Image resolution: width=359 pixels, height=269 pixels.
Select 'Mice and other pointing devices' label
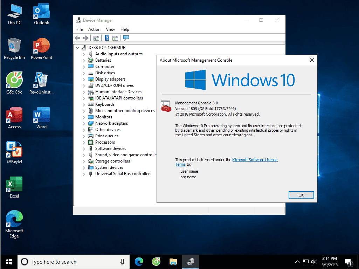click(x=125, y=111)
